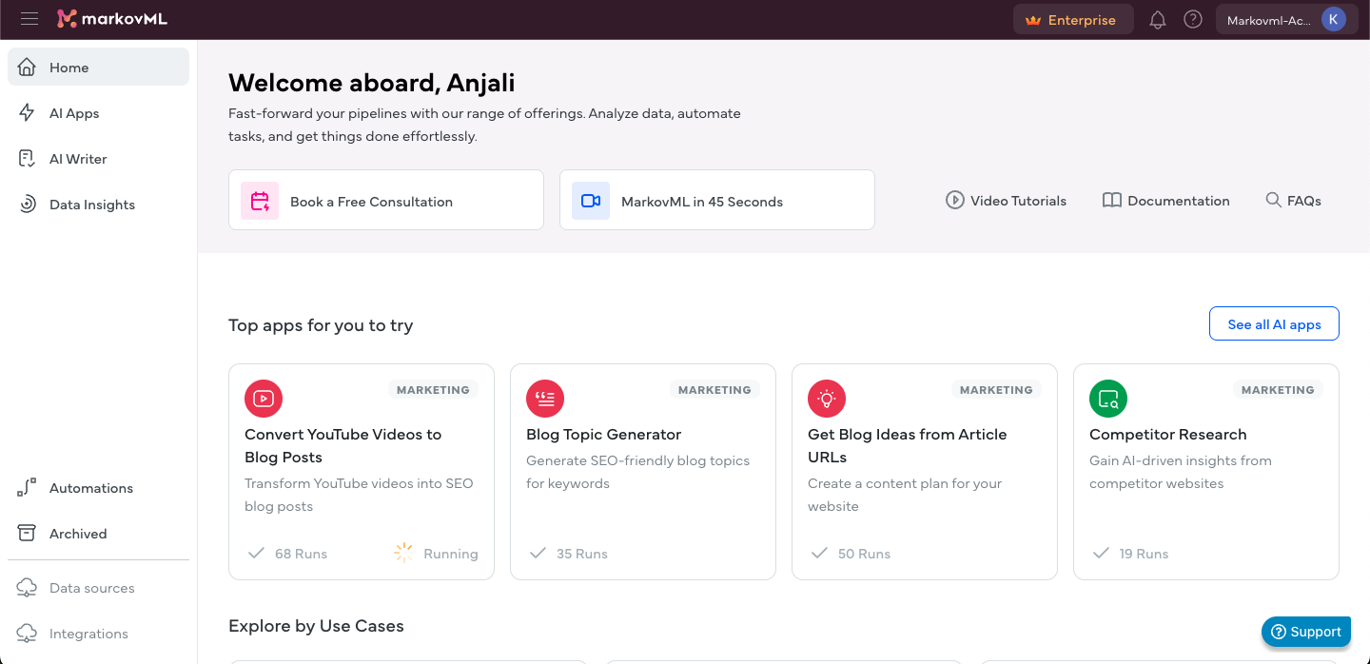Click MarkovML in 45 Seconds
The width and height of the screenshot is (1370, 664).
coord(717,201)
